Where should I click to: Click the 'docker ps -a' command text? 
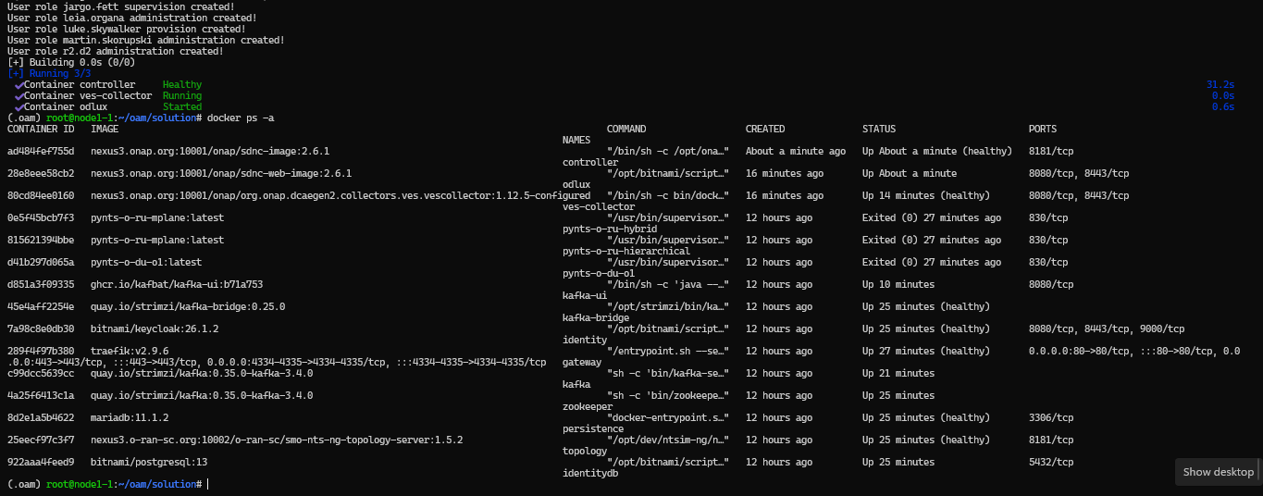click(241, 118)
